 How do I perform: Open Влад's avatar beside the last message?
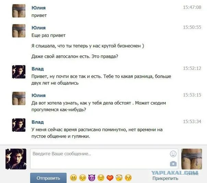tap(19, 125)
